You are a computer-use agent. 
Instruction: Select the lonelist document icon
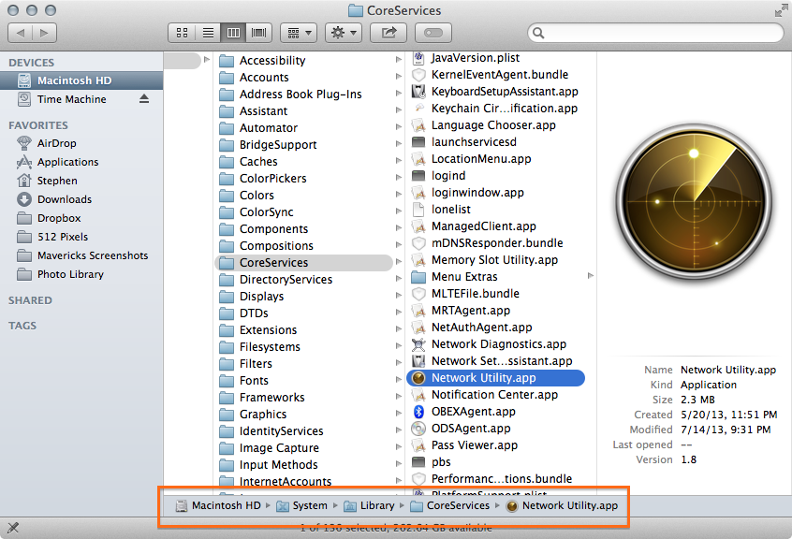418,210
